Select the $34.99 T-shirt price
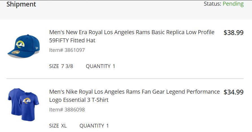The height and width of the screenshot is (132, 252). pos(234,92)
